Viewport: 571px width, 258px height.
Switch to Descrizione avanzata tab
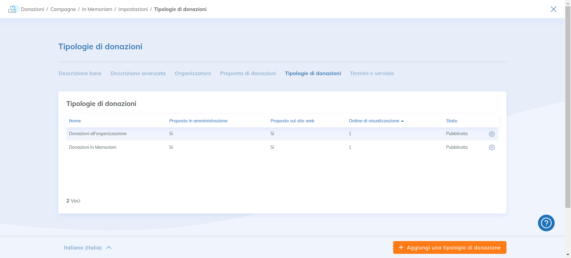(x=138, y=73)
